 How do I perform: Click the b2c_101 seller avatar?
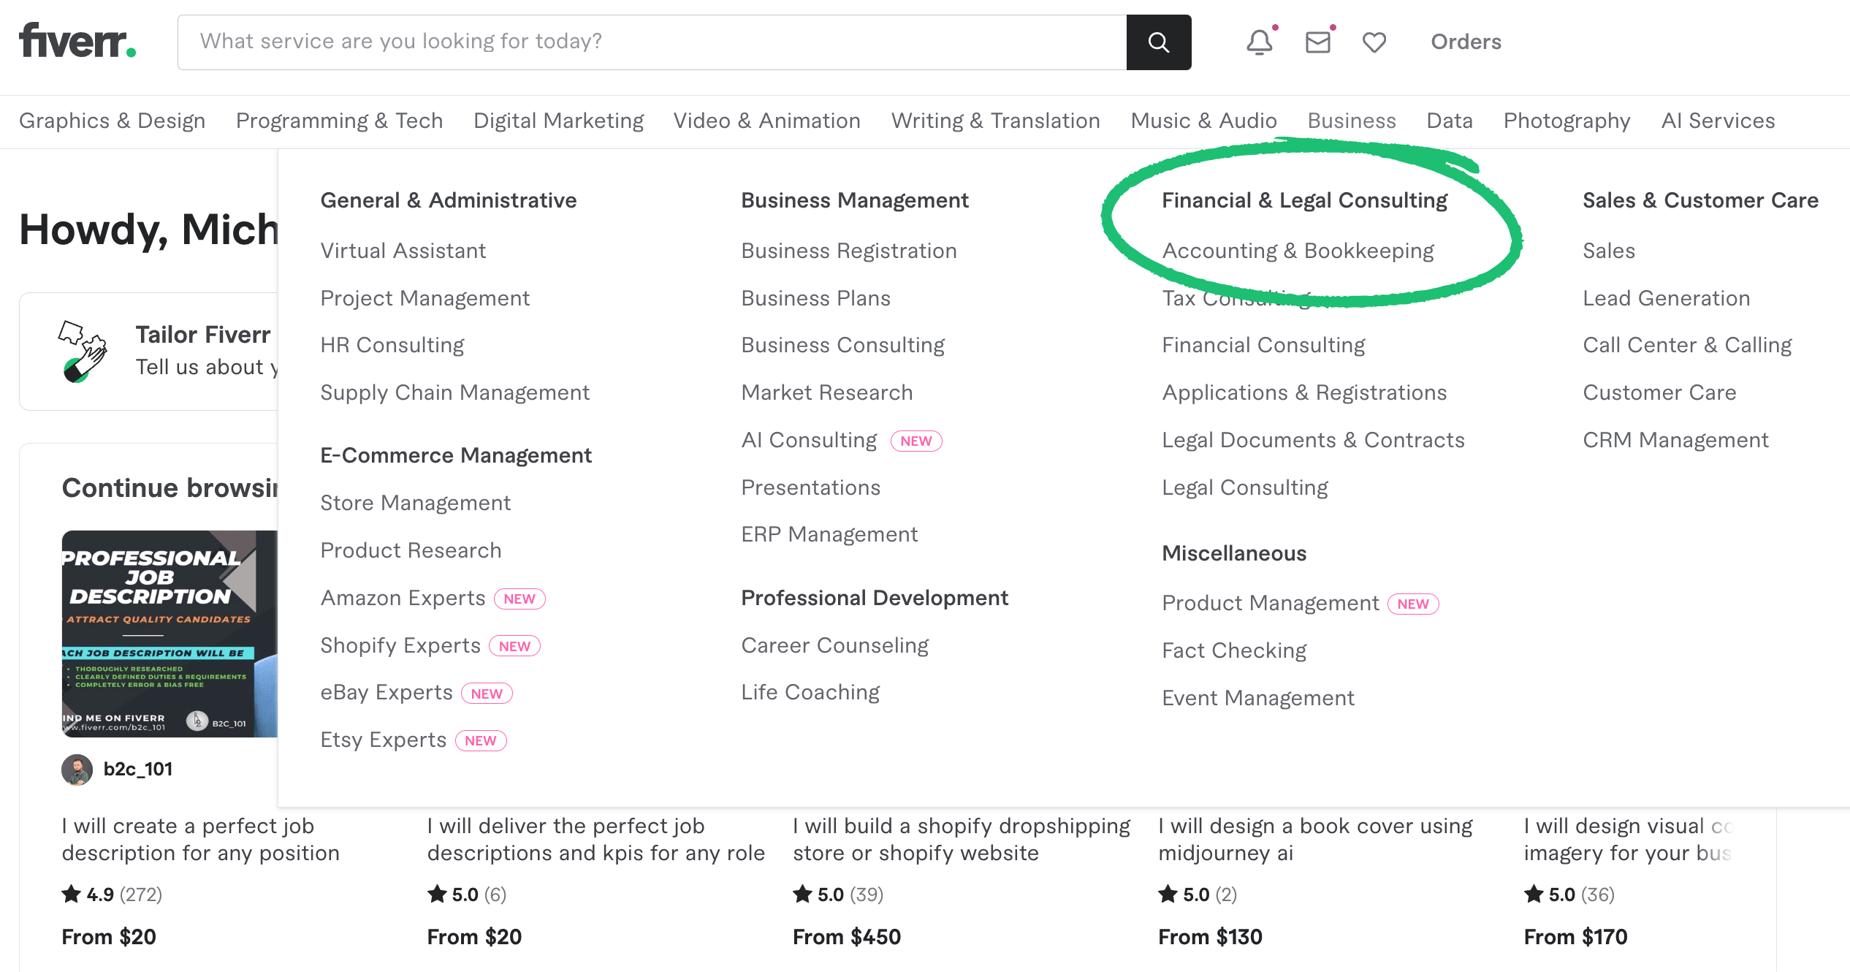point(77,769)
